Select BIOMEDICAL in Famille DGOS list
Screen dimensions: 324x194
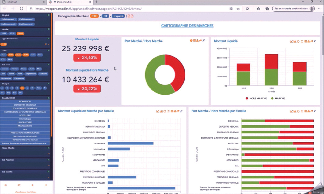pyautogui.click(x=25, y=101)
